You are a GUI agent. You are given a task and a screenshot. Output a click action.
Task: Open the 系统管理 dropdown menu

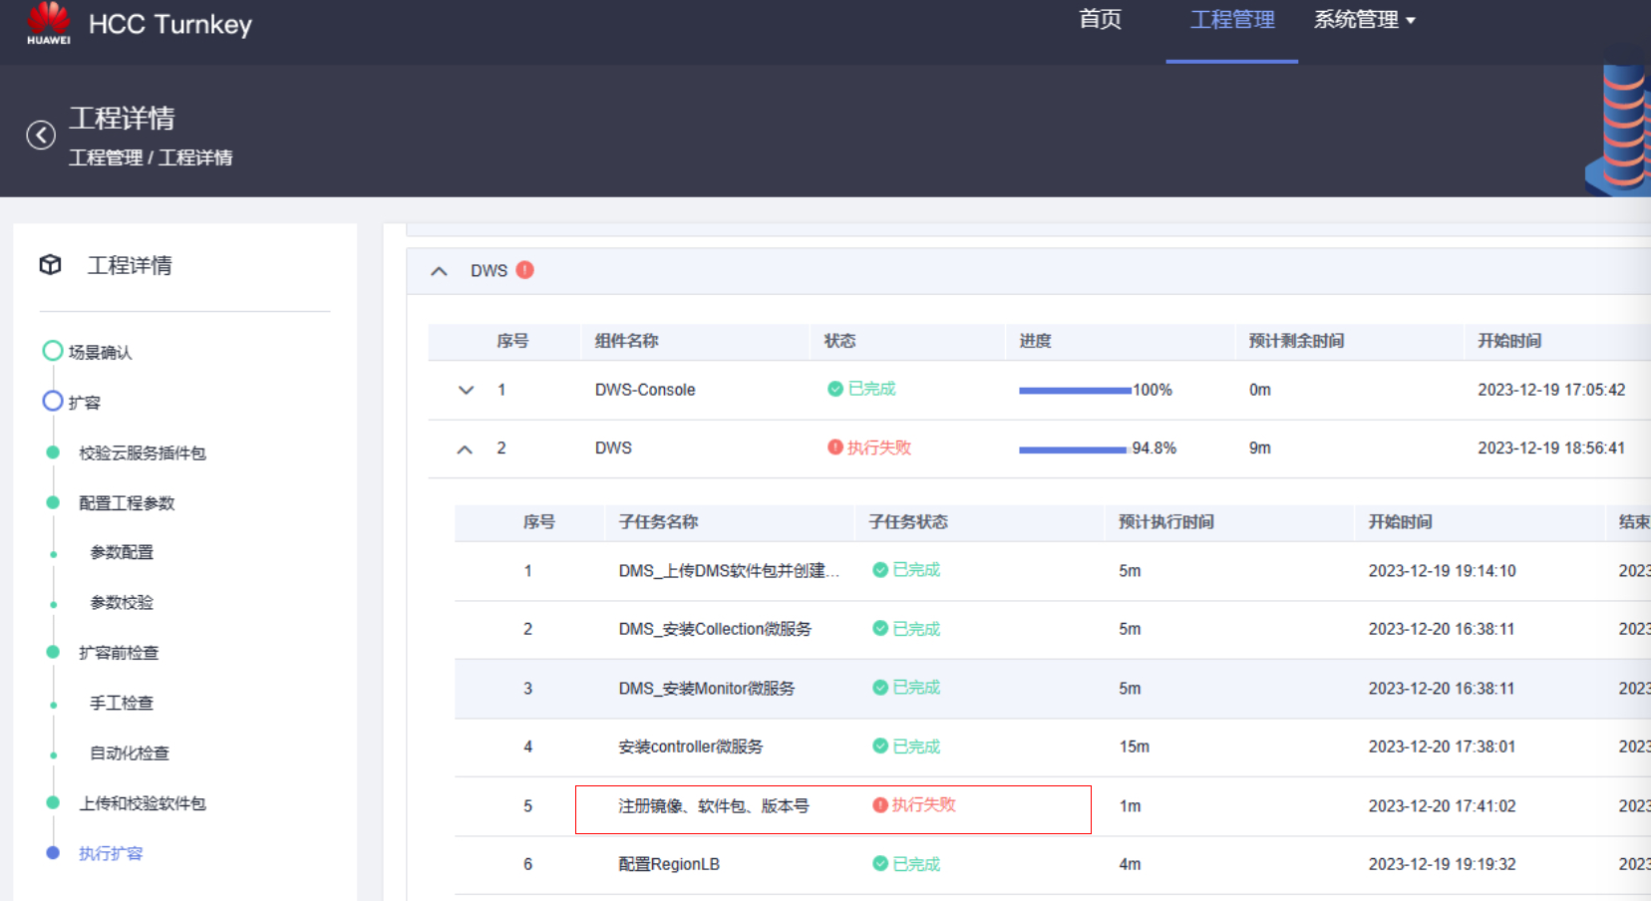pos(1364,20)
